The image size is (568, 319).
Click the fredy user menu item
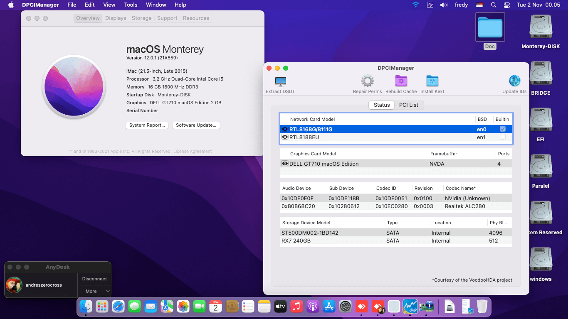pyautogui.click(x=462, y=5)
